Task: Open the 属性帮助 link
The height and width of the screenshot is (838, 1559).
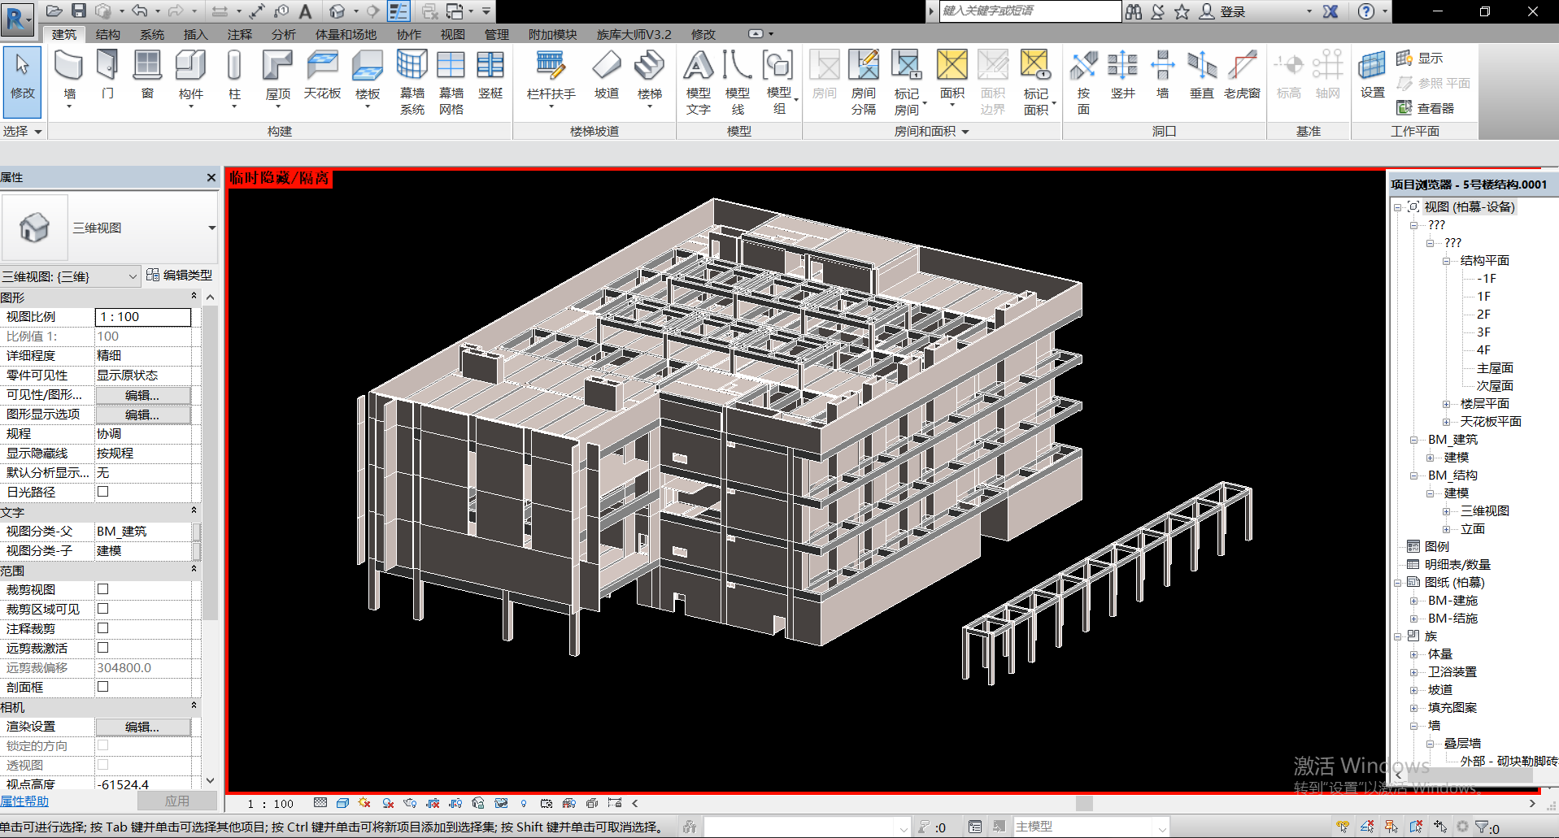Action: (24, 801)
